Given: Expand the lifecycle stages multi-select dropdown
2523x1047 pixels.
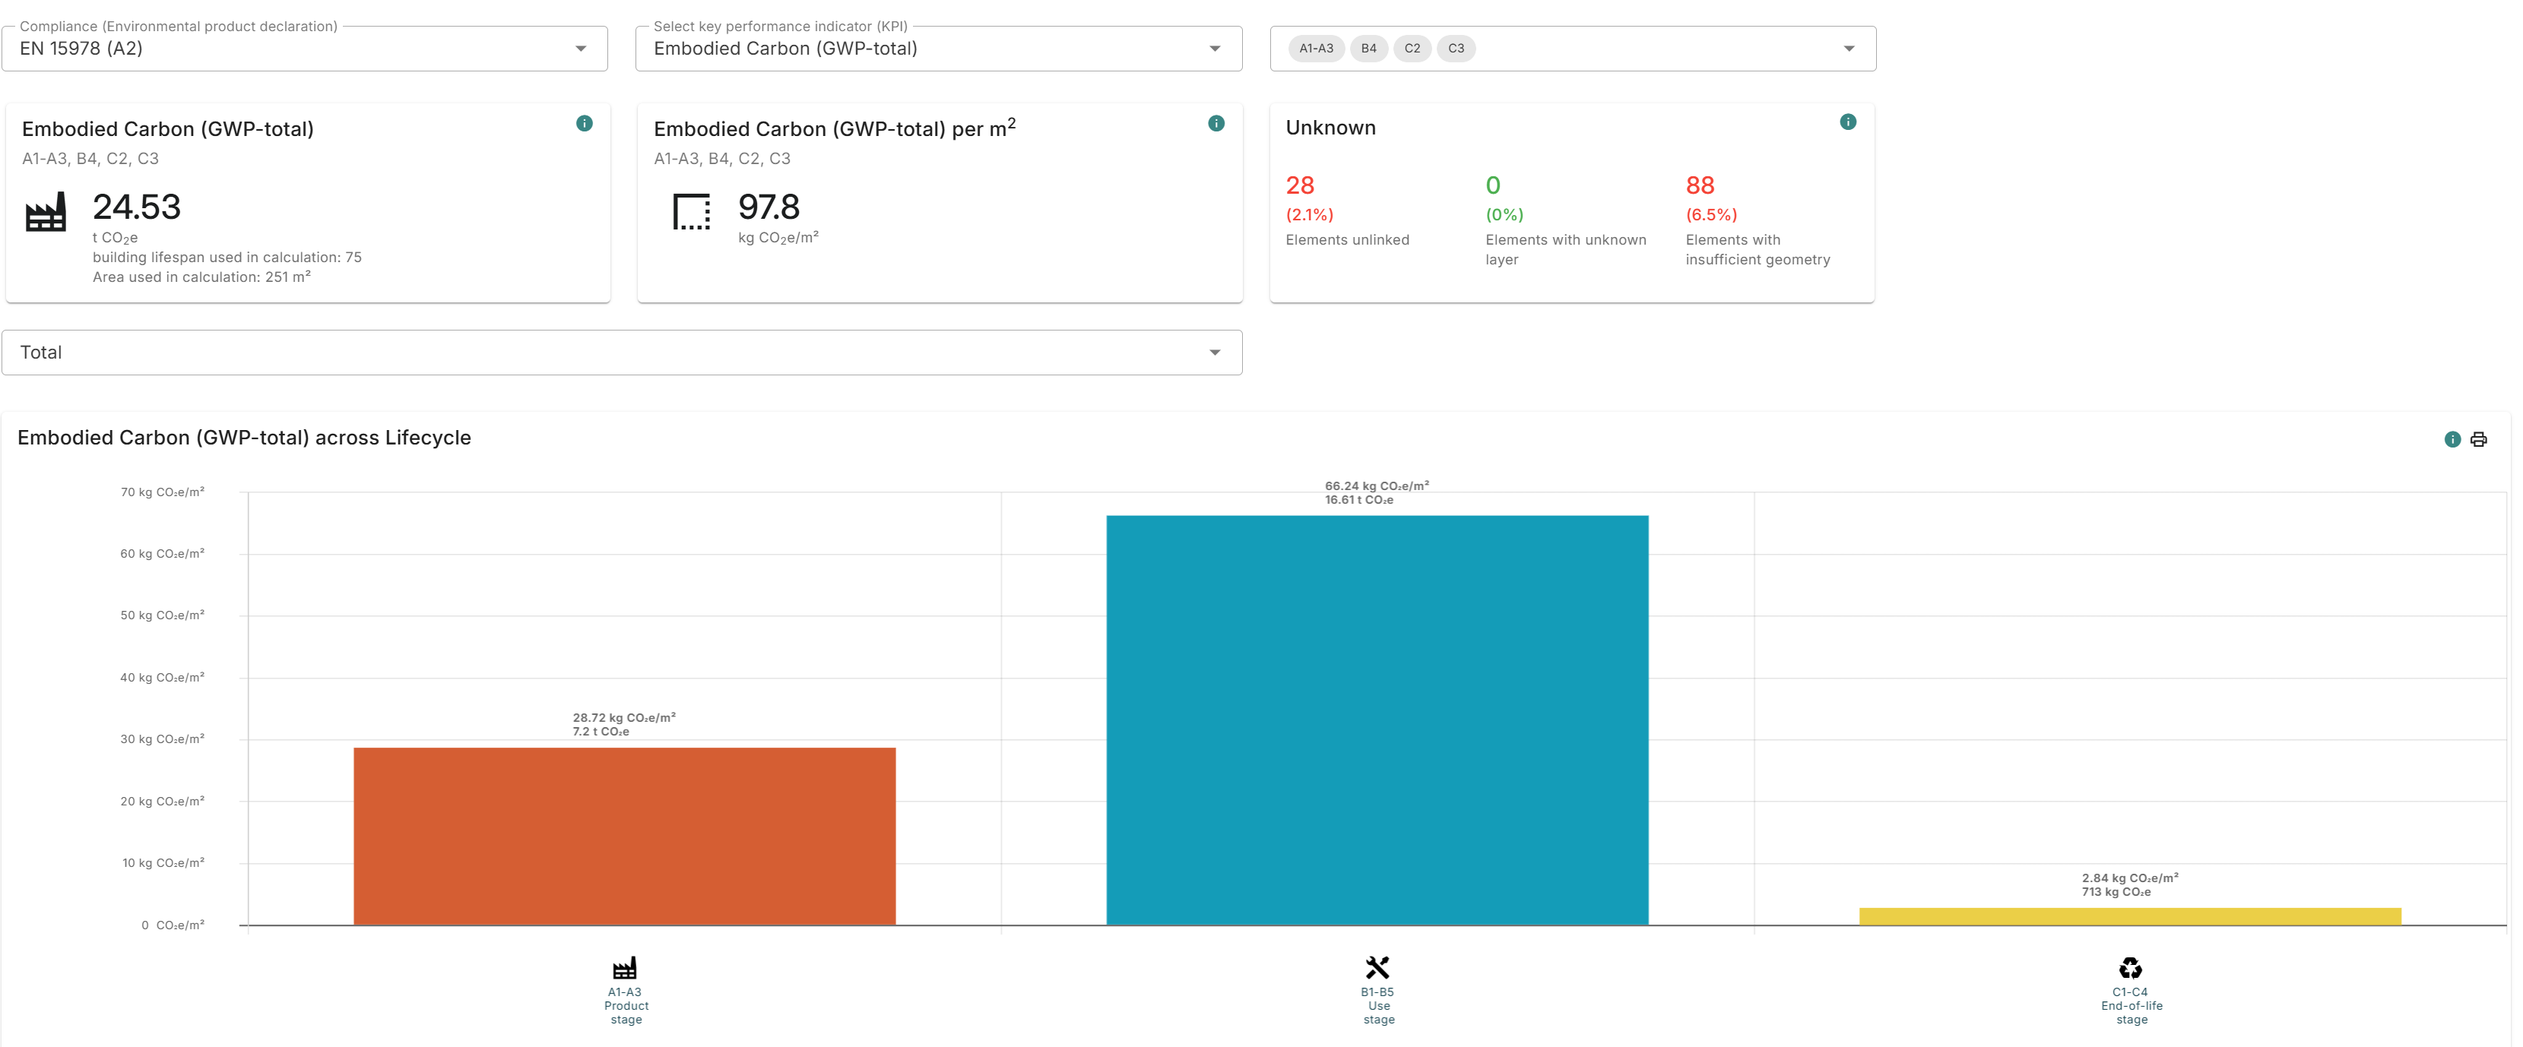Looking at the screenshot, I should click(1848, 48).
